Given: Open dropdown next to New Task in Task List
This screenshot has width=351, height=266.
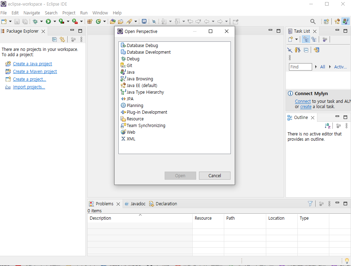Looking at the screenshot, I should point(297,39).
